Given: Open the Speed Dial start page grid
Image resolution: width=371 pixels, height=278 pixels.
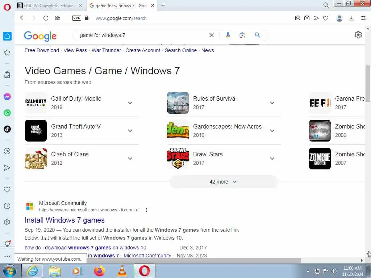Looking at the screenshot, I should [x=58, y=18].
